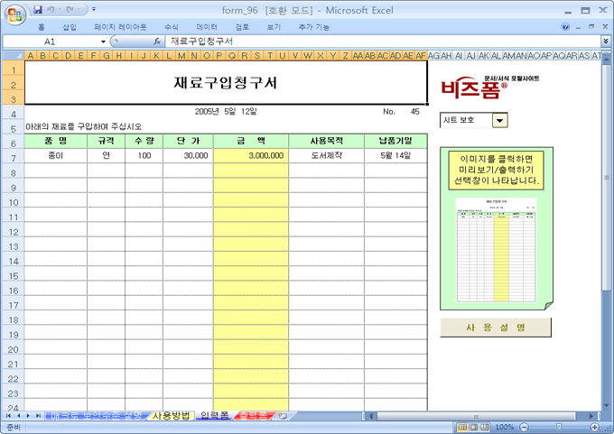
Task: Click the zoom in plus button
Action: 594,427
